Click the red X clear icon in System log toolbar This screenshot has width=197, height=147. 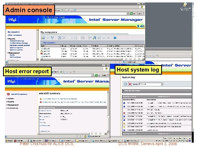tap(130, 84)
